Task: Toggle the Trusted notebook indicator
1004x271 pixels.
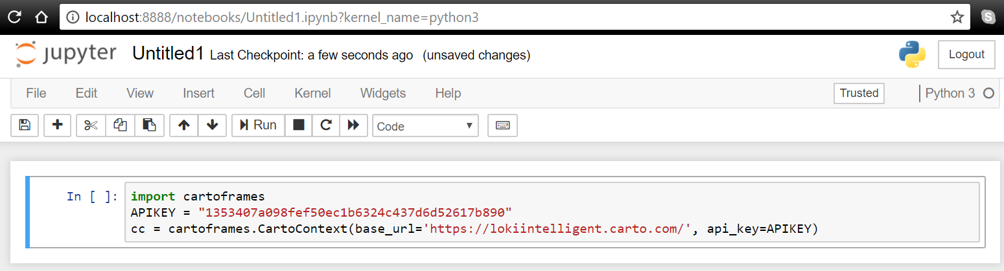Action: coord(859,93)
